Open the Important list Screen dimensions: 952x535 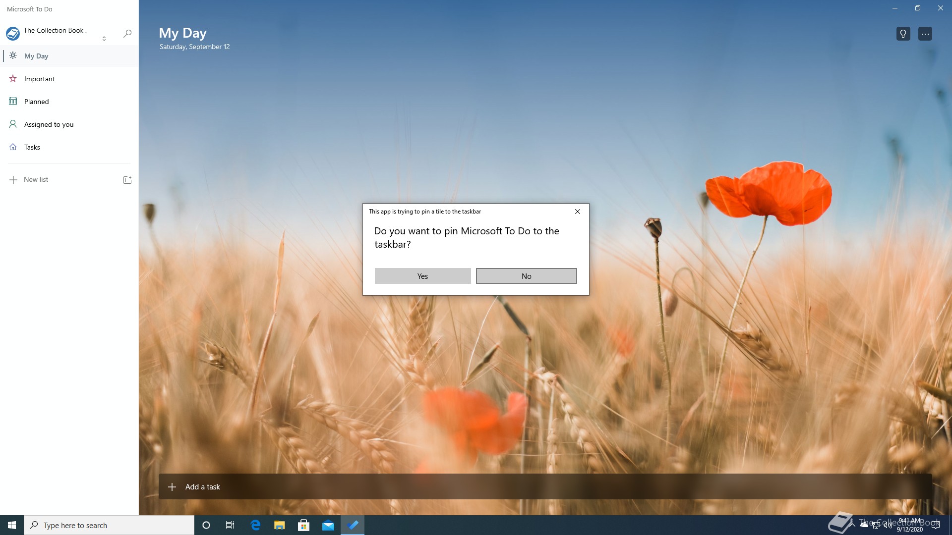tap(39, 79)
